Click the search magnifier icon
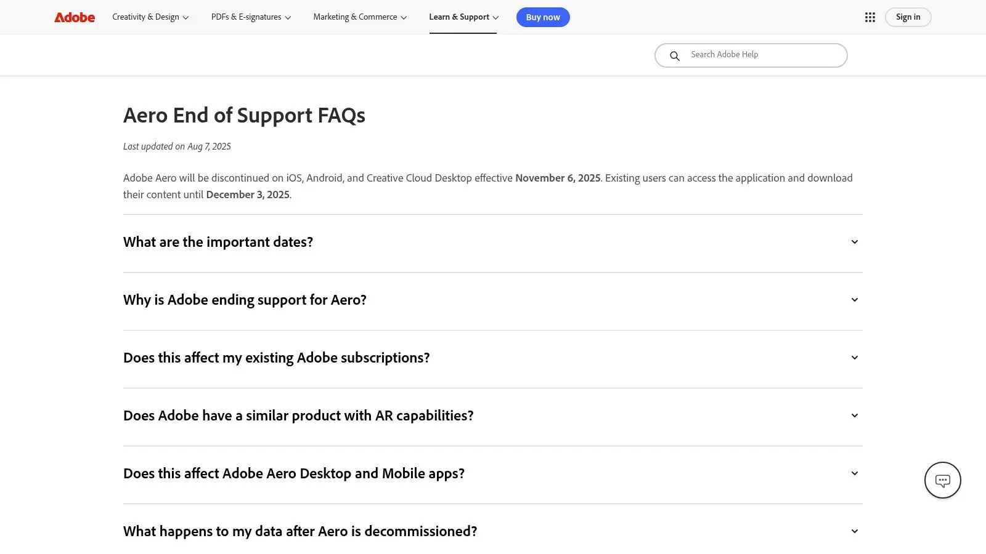 [x=675, y=56]
